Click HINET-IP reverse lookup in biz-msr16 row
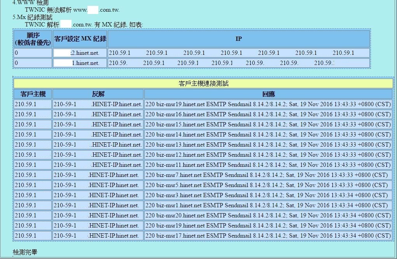 pos(98,114)
